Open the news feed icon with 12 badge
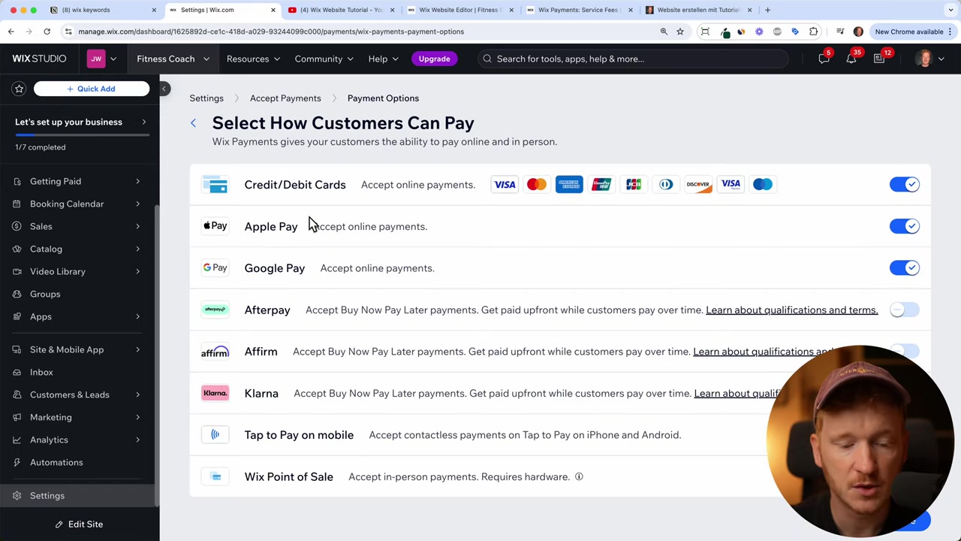 (879, 59)
